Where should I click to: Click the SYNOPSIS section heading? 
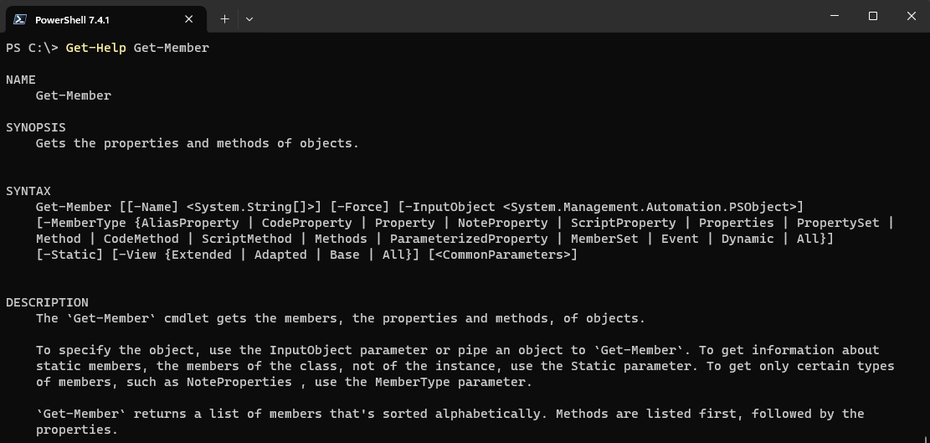coord(36,127)
